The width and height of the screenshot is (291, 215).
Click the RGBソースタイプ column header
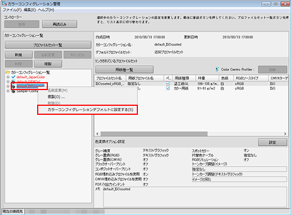(x=250, y=78)
